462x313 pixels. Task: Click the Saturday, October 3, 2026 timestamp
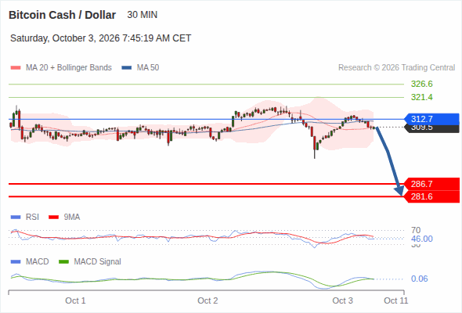click(101, 38)
